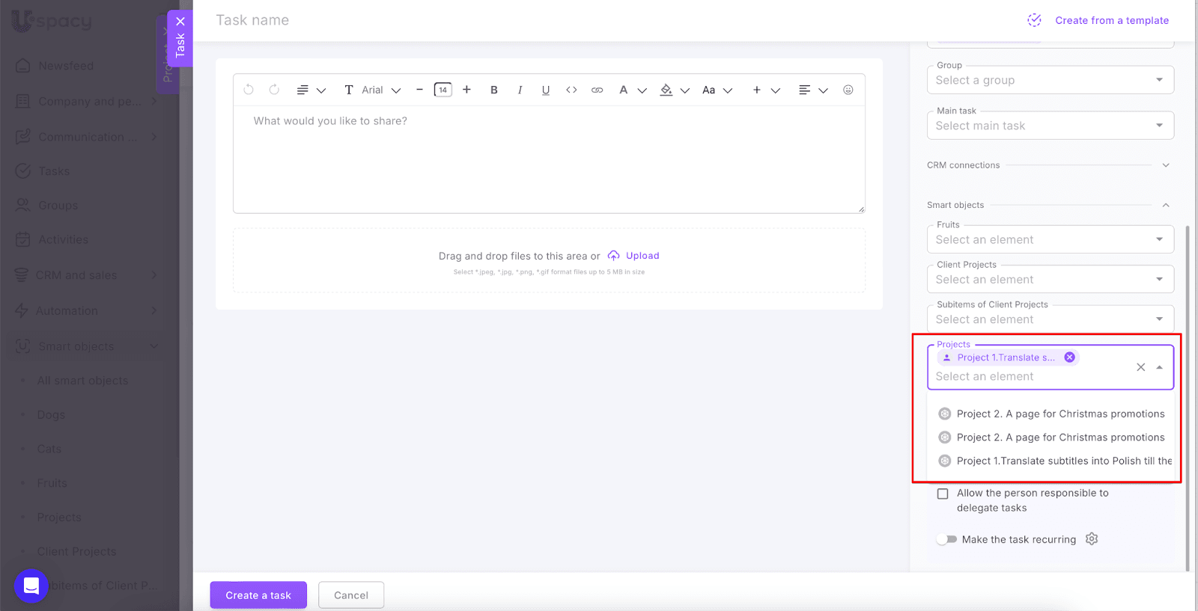
Task: Remove the 'Project 1.Translate s...' chip
Action: click(1070, 357)
